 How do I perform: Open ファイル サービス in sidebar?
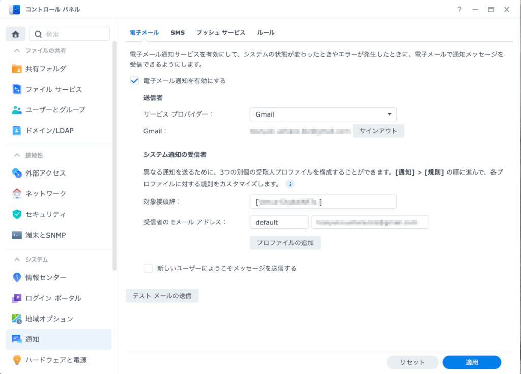tap(53, 90)
